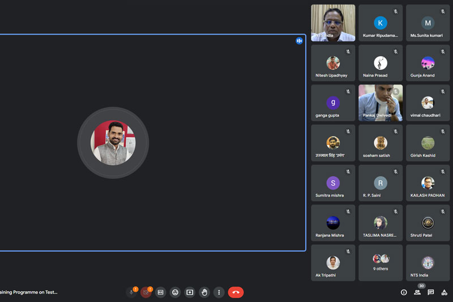Screen dimensions: 453x302
Task: Show the people participants list
Action: click(417, 292)
